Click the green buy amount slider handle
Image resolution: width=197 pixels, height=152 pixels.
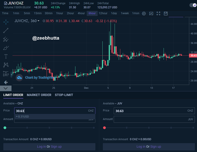[5, 128]
